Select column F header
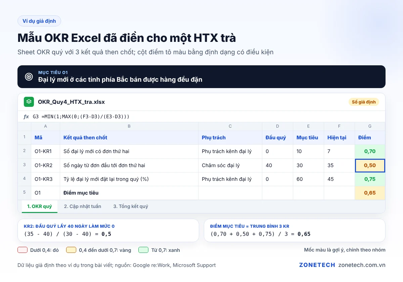 pyautogui.click(x=339, y=126)
